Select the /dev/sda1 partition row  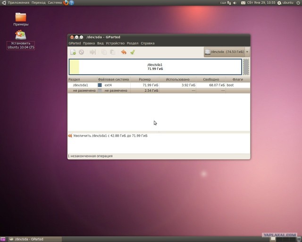tap(159, 85)
